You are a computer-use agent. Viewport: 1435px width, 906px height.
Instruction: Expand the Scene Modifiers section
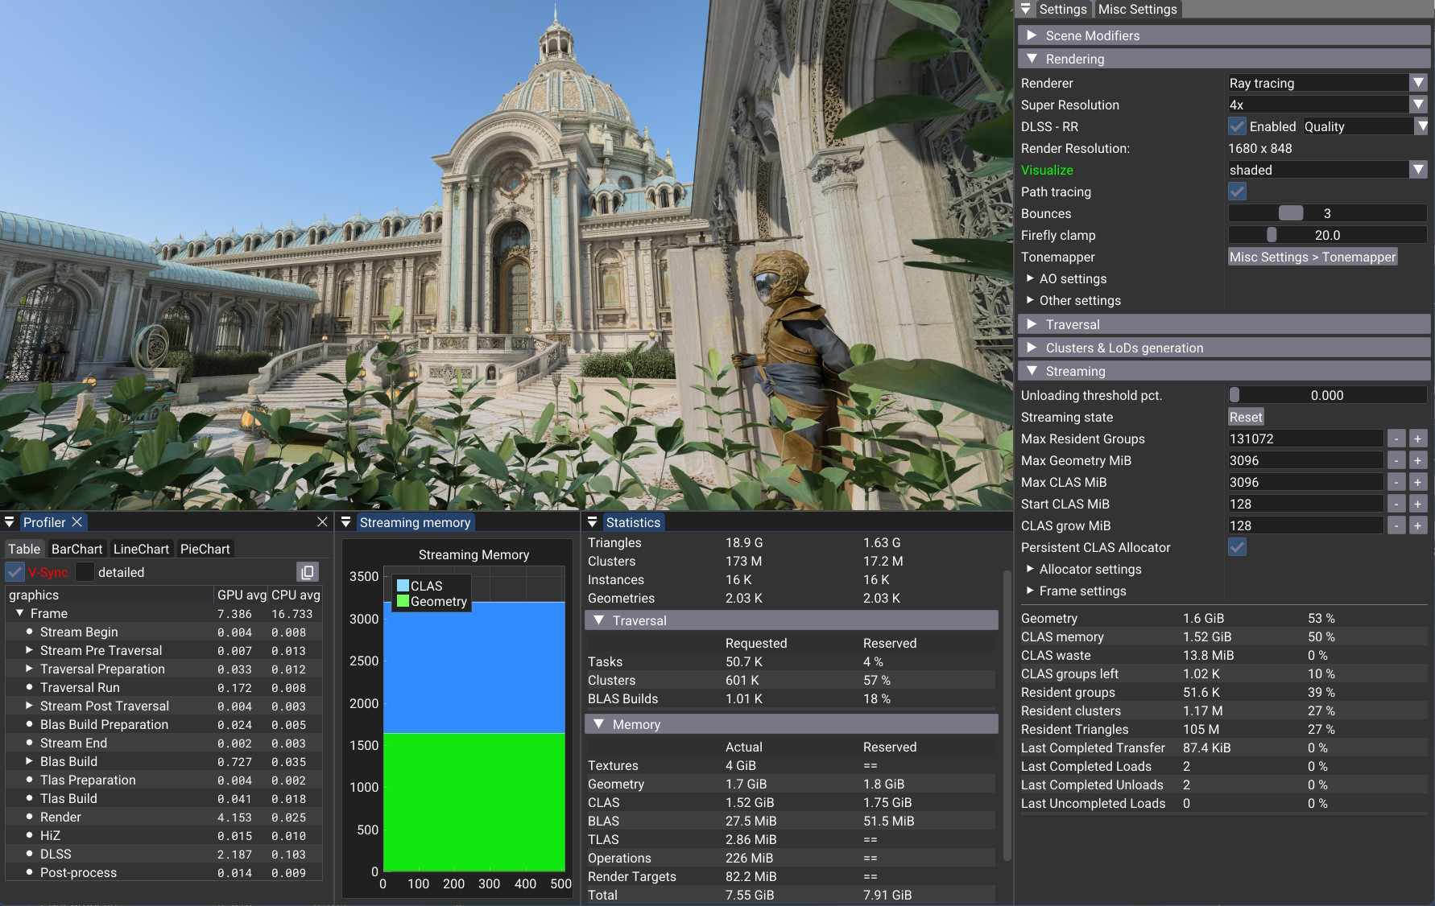click(1224, 35)
